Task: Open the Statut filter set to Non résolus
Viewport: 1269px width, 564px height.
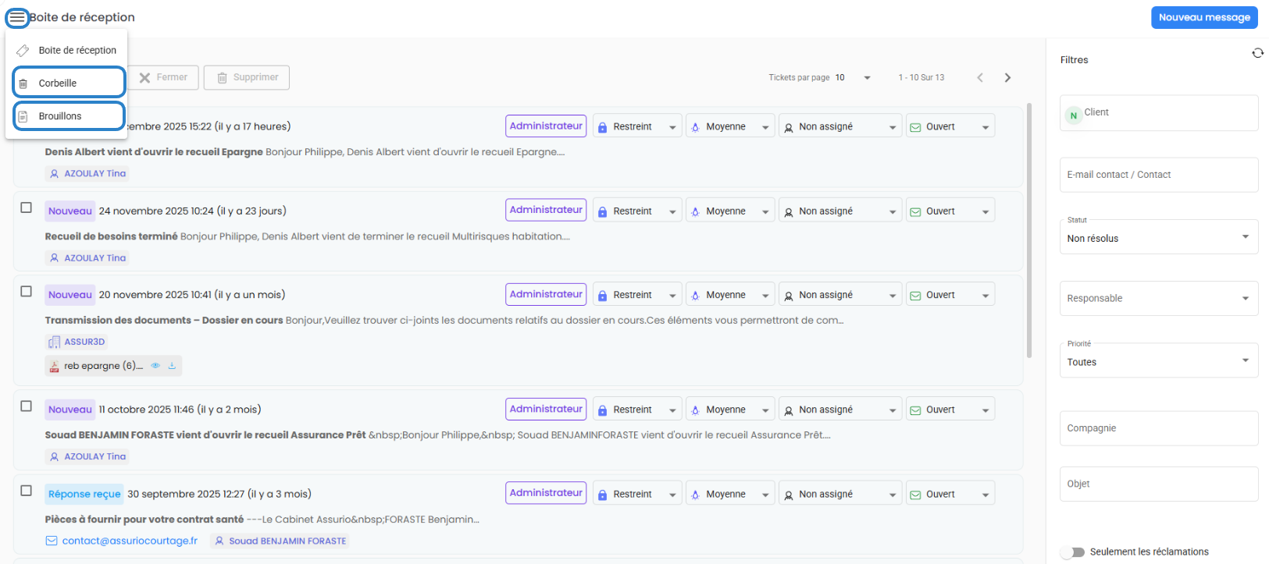Action: point(1159,236)
